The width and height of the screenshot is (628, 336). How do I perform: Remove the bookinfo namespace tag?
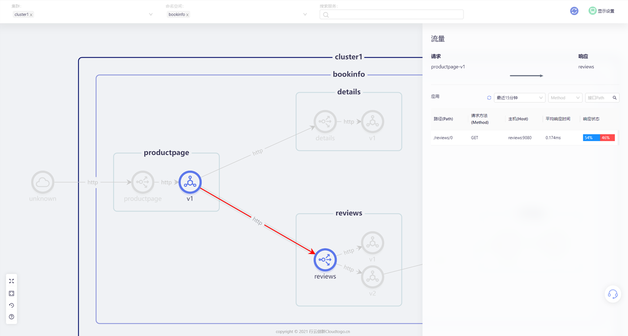(187, 15)
